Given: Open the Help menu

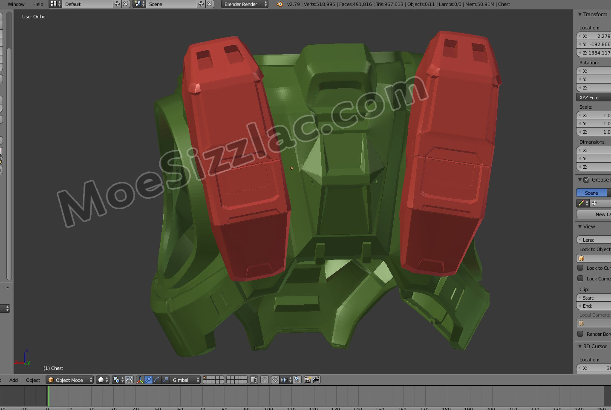Looking at the screenshot, I should pyautogui.click(x=38, y=4).
